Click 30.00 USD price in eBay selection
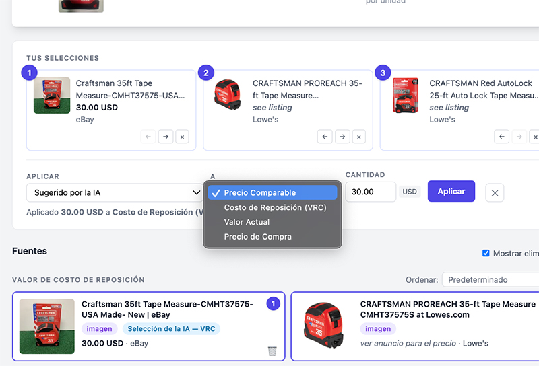The width and height of the screenshot is (539, 366). point(97,108)
